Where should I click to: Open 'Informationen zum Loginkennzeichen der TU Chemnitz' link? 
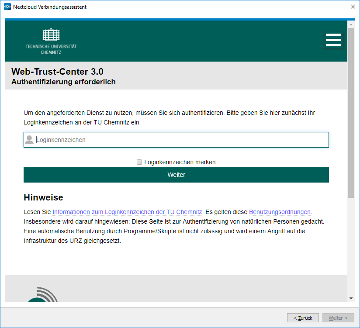click(127, 212)
